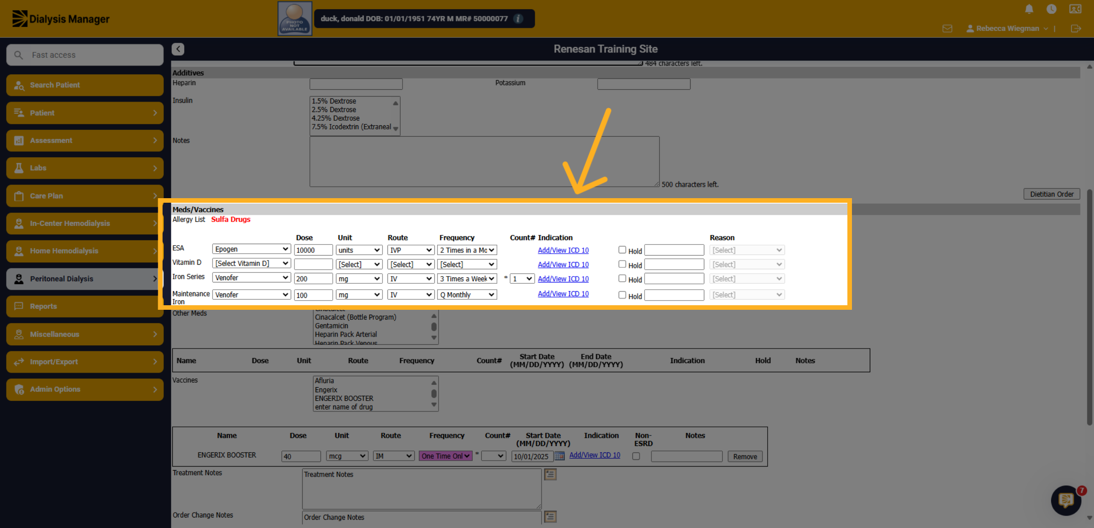
Task: Open the mail envelope icon
Action: [947, 29]
